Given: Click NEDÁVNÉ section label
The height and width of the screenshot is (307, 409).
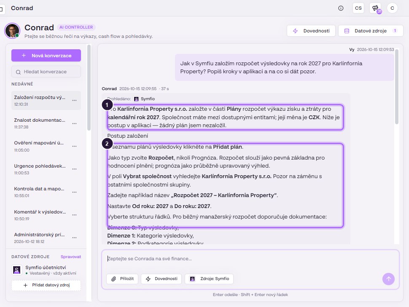Looking at the screenshot, I should click(22, 84).
